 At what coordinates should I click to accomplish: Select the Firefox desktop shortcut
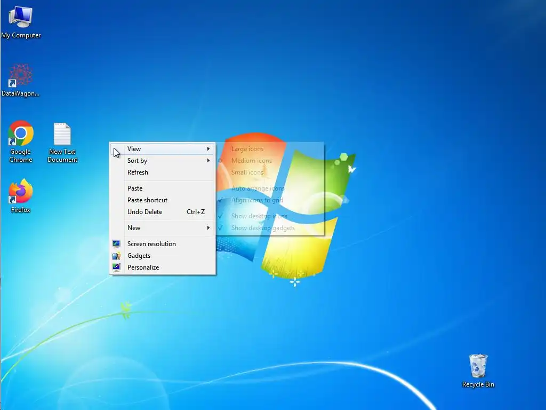pyautogui.click(x=21, y=196)
